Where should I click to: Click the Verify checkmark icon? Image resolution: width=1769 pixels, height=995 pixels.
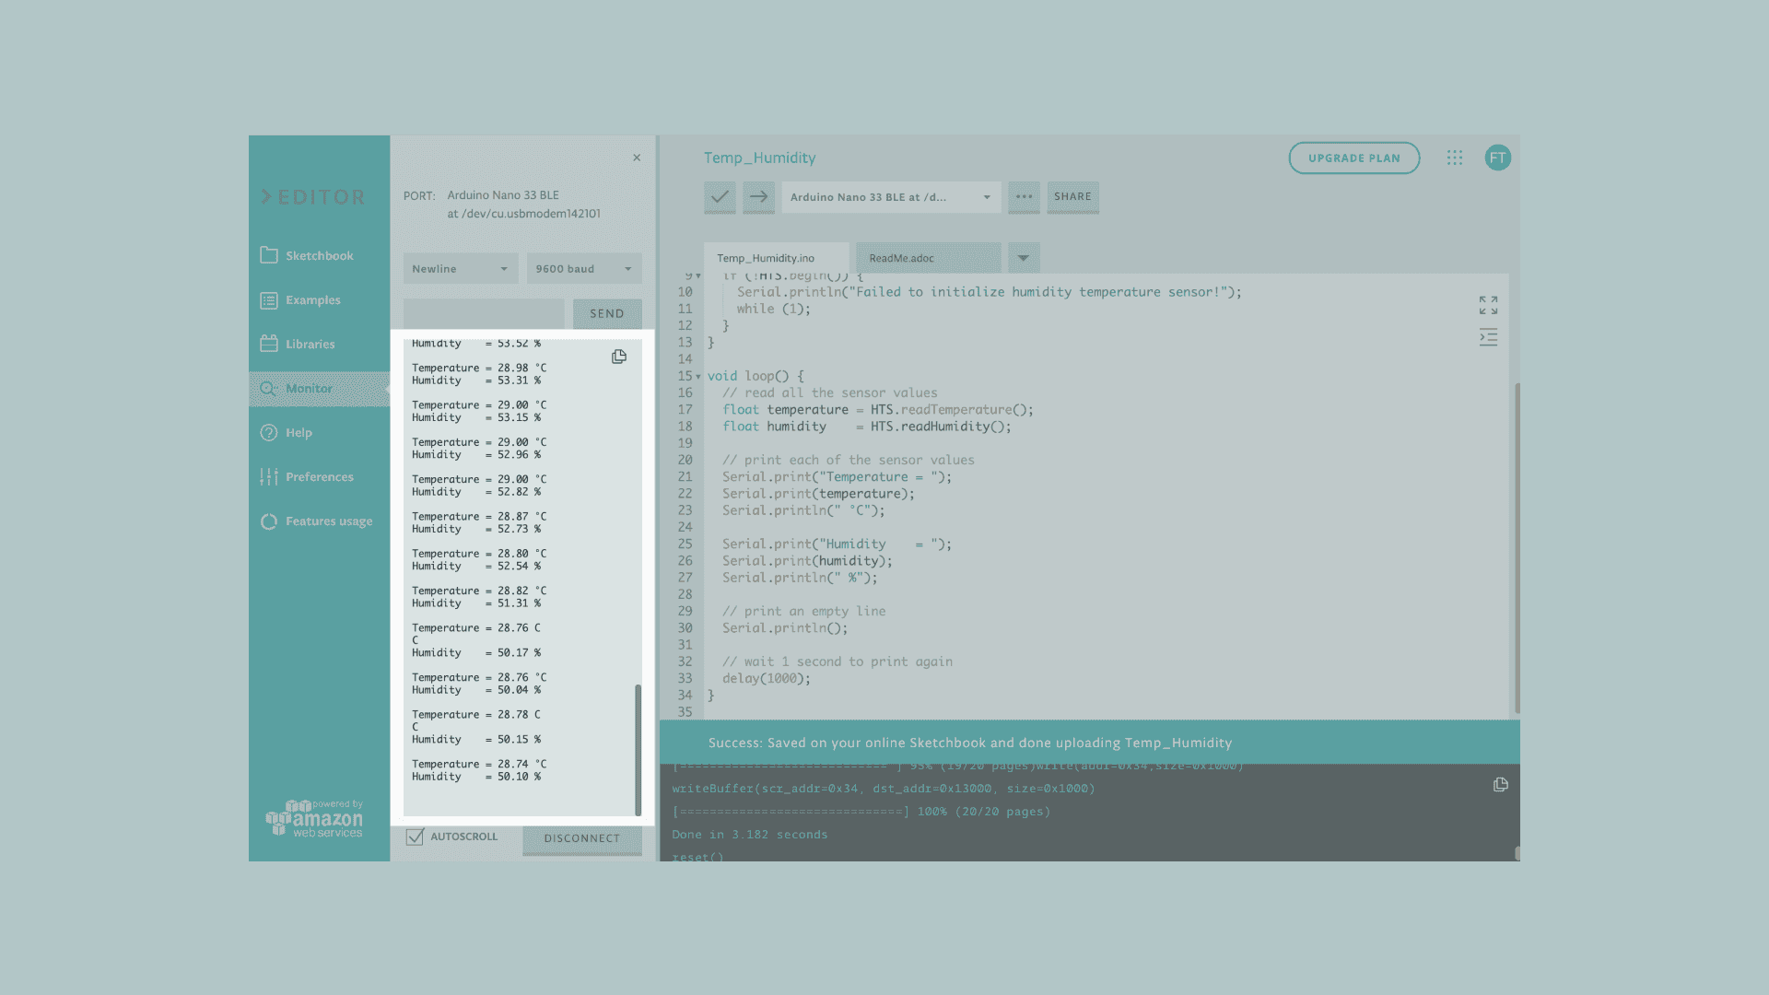point(720,196)
